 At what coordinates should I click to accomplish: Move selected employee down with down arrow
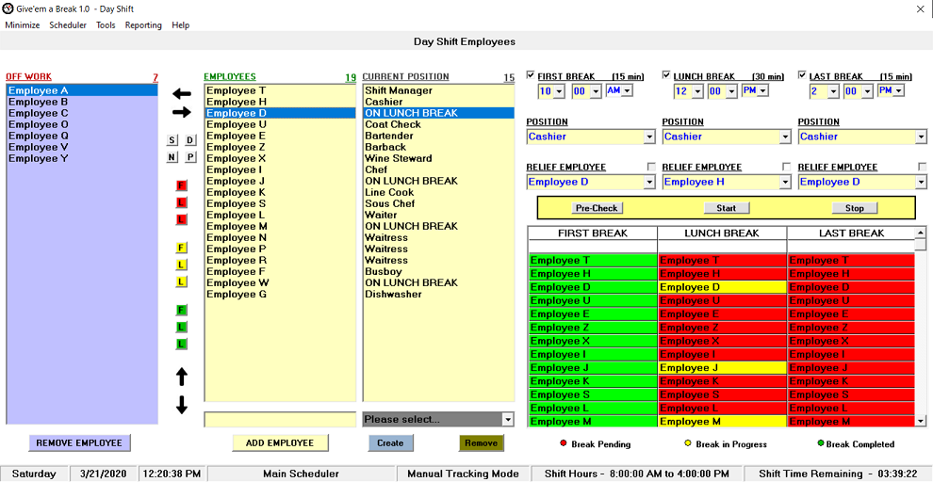coord(182,405)
